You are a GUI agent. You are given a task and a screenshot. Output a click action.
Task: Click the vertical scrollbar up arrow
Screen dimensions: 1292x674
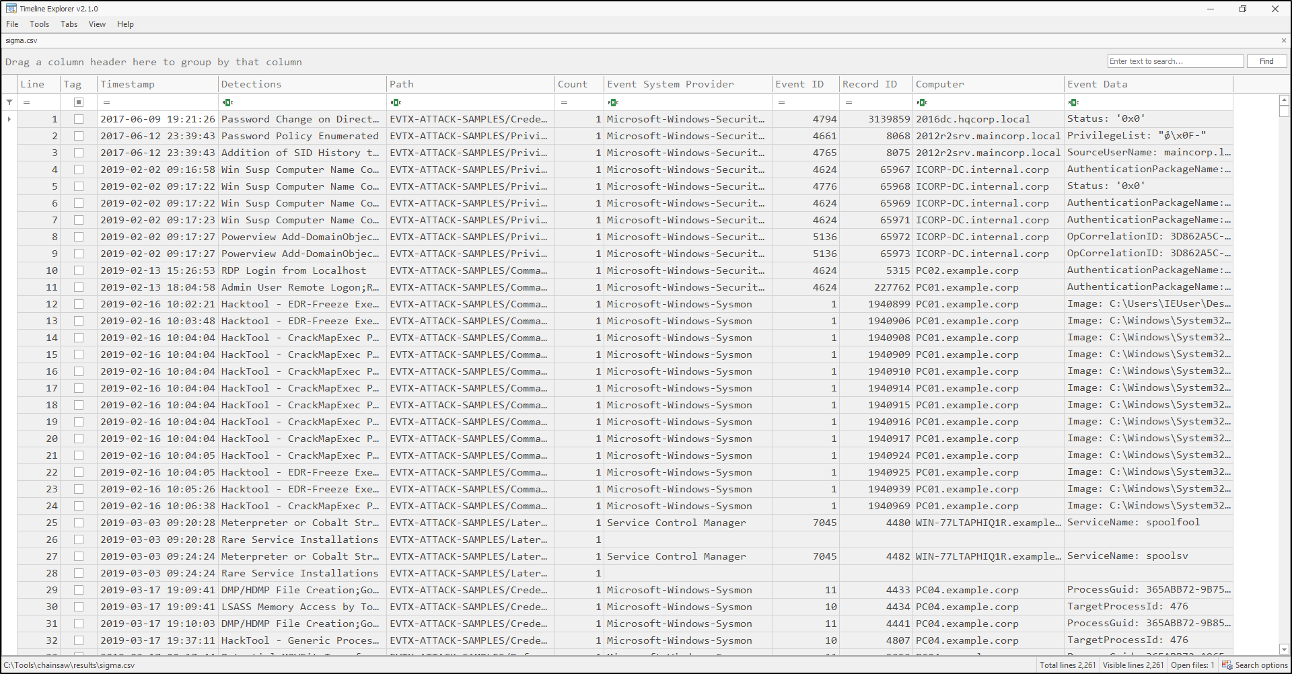pyautogui.click(x=1284, y=100)
